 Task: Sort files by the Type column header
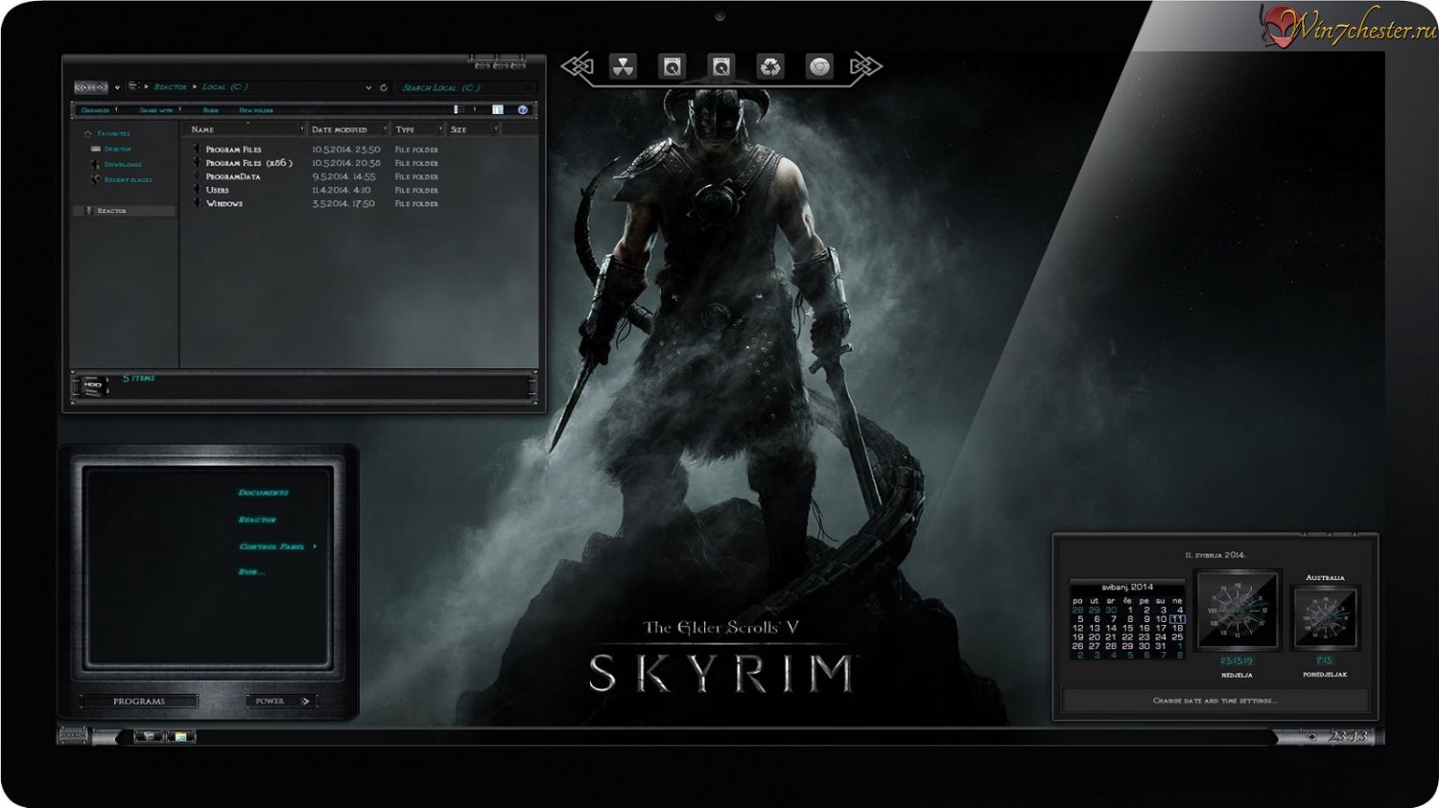pos(418,129)
